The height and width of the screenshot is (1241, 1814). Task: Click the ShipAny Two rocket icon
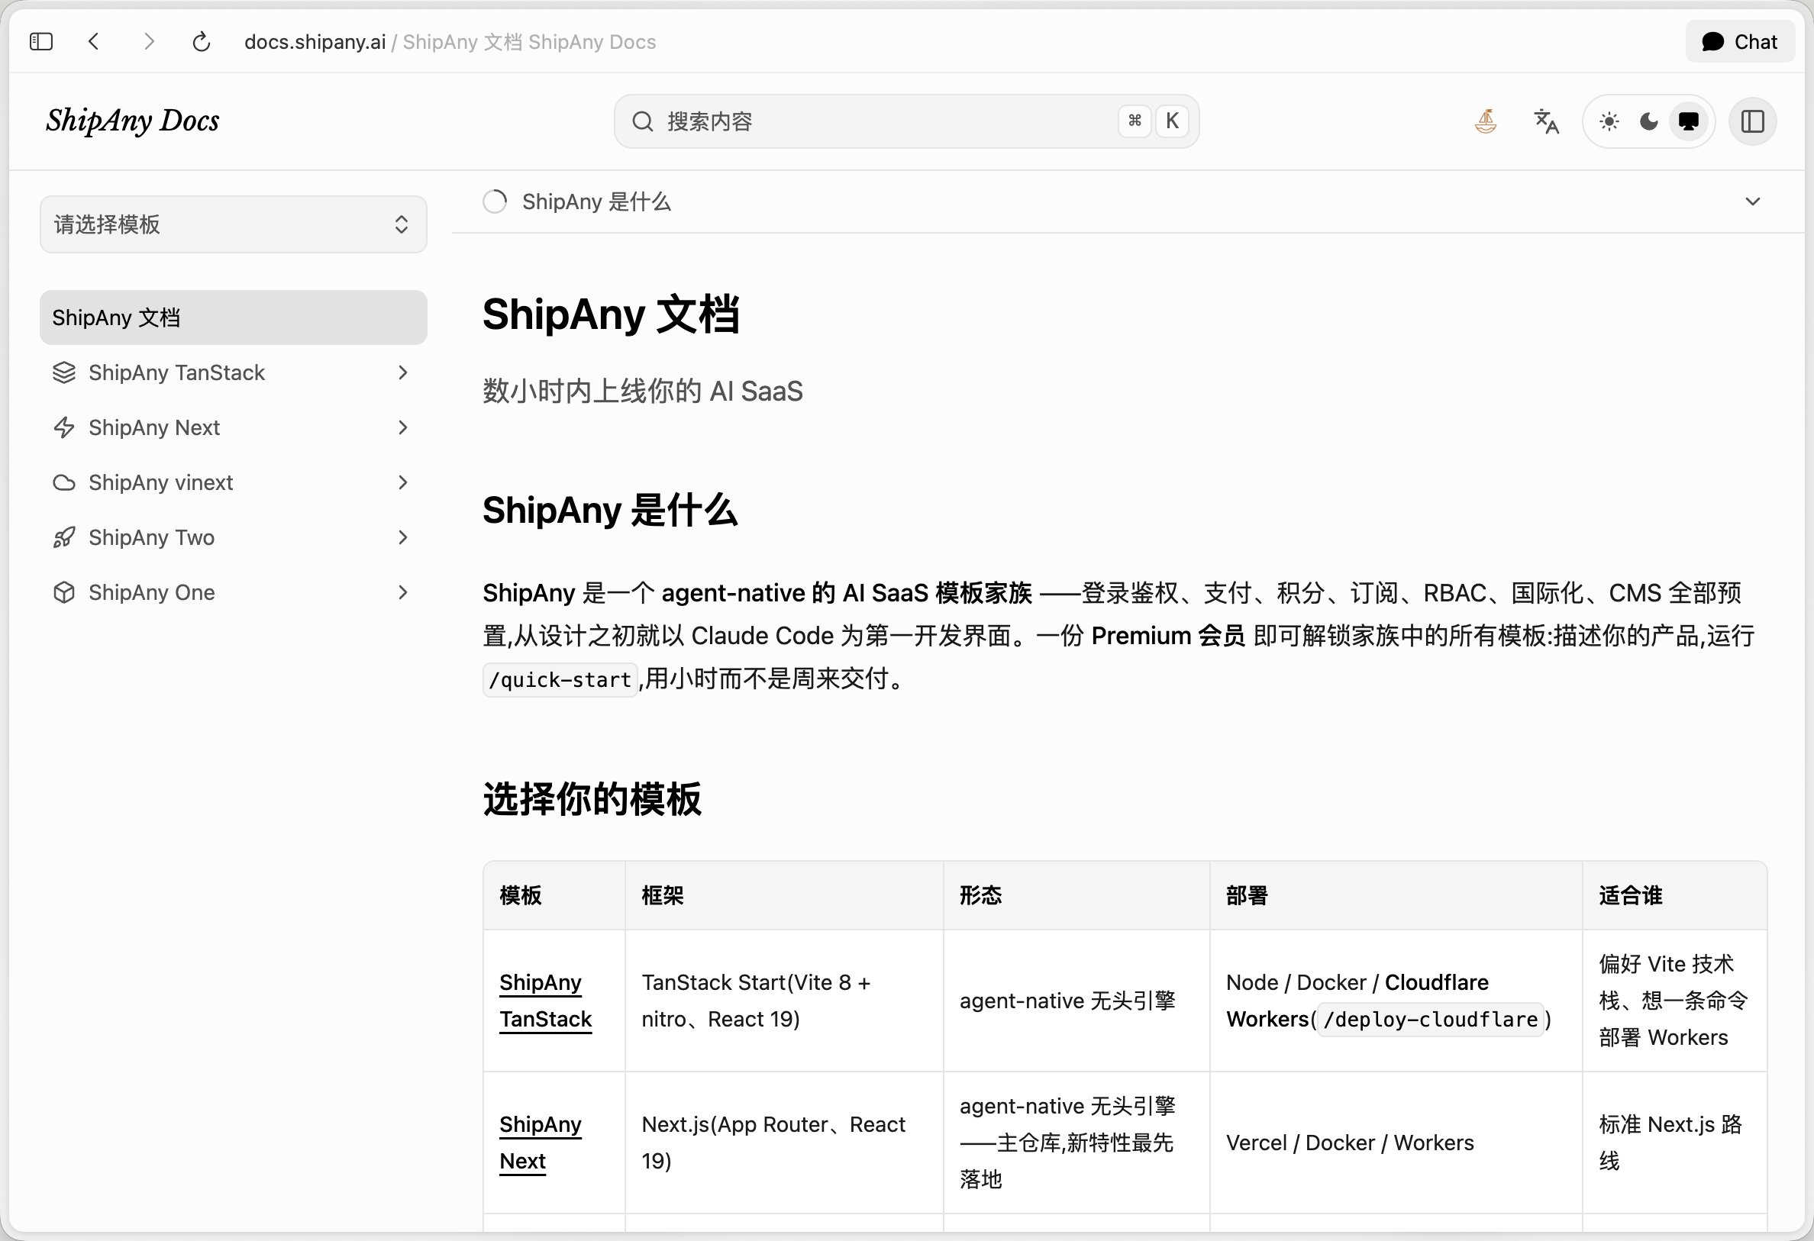point(64,537)
